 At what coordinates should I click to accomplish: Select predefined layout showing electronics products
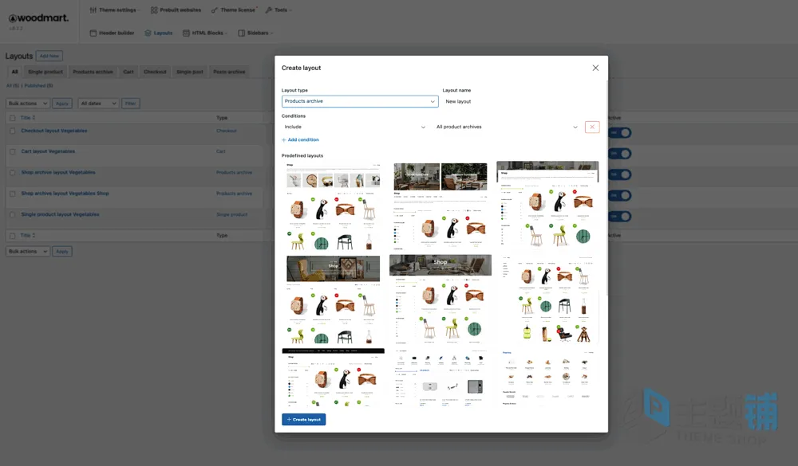tap(440, 377)
